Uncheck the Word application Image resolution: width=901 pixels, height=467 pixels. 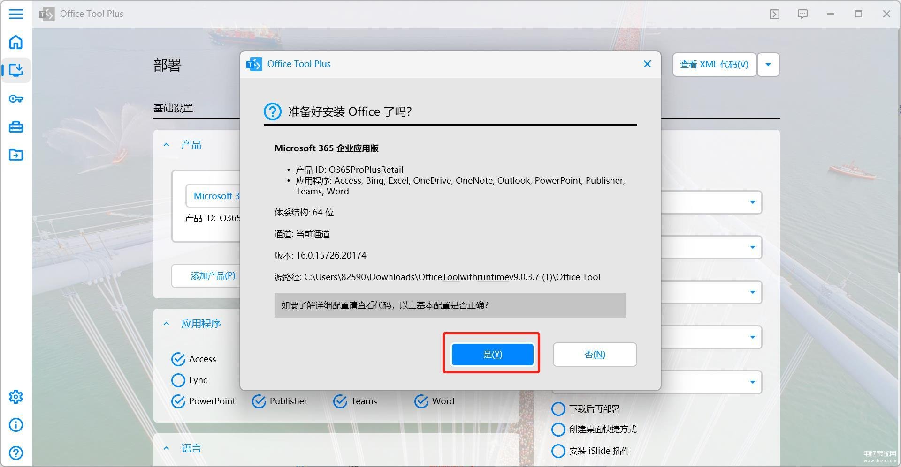[421, 401]
